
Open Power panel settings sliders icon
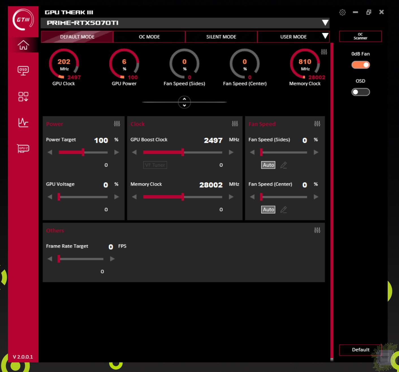pos(117,124)
